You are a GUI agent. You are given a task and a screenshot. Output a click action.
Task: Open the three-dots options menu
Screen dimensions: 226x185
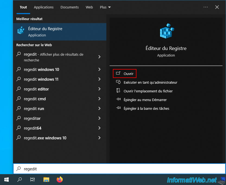pos(206,7)
